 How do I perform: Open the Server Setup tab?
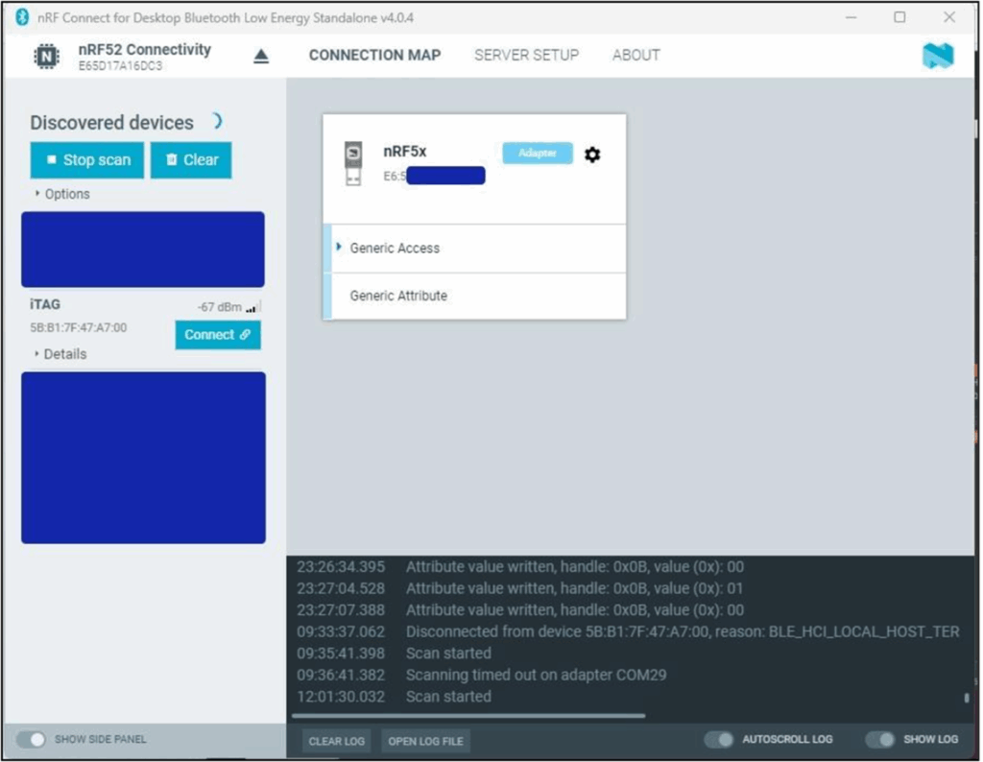pos(527,55)
